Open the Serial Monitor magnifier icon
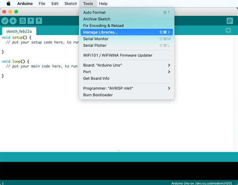The image size is (238, 185). [x=229, y=21]
